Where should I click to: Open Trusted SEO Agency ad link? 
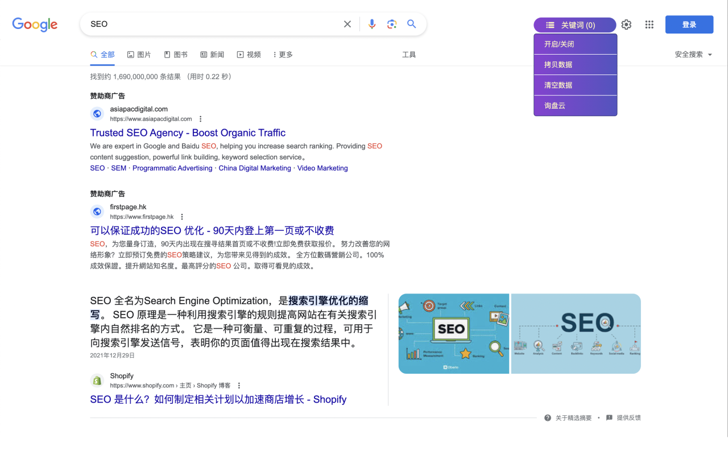coord(188,133)
